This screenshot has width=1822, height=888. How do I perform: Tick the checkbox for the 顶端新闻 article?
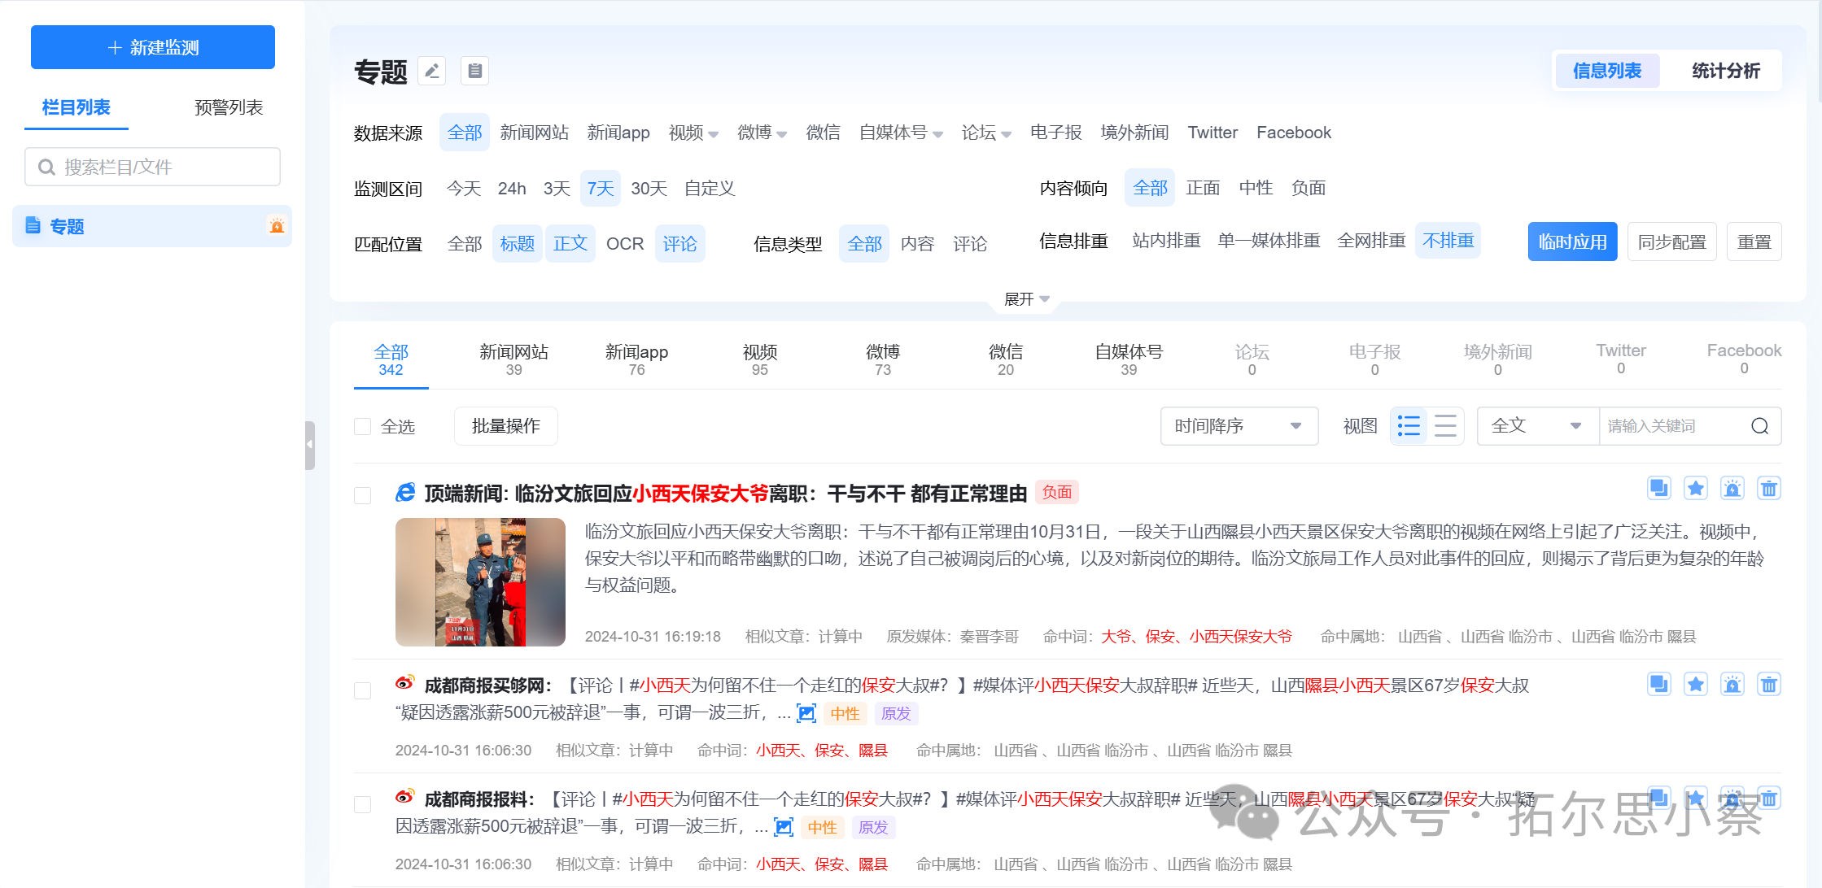coord(363,495)
